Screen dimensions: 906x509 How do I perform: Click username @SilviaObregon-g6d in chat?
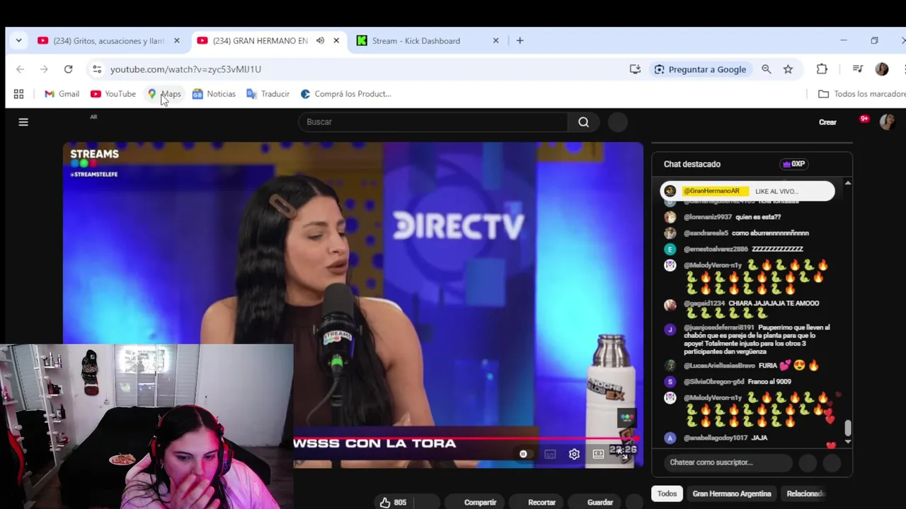click(x=713, y=382)
